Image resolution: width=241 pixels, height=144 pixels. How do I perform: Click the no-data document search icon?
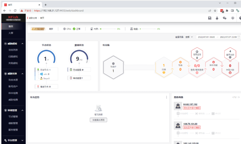[x=98, y=108]
